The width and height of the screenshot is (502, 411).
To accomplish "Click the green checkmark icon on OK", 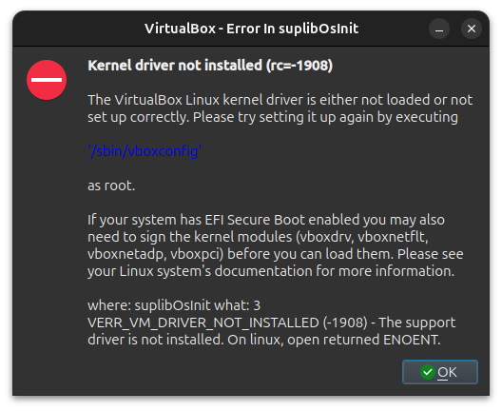I will coord(428,372).
